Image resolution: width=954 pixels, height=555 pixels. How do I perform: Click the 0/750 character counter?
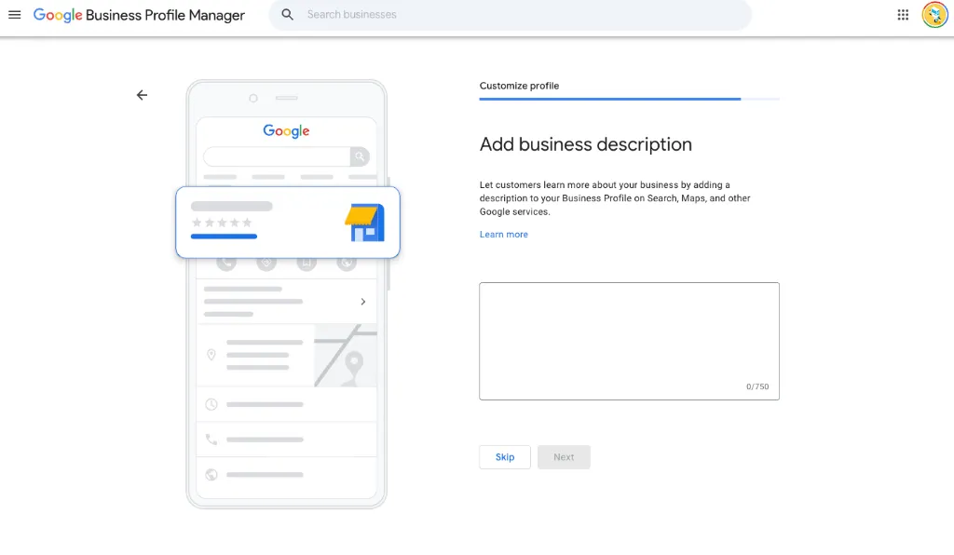(757, 386)
